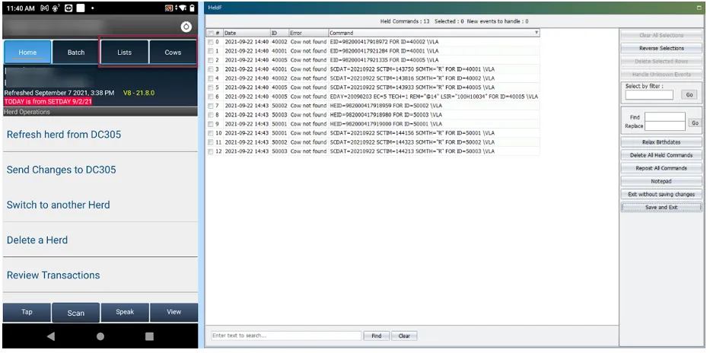Focus the Enter text to search field
710x353 pixels.
[286, 336]
